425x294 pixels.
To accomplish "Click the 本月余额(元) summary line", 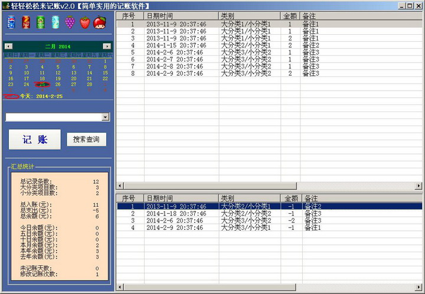I will tap(60, 245).
